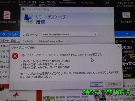Select okwavetest.xlsm desktop file label
The height and width of the screenshot is (101, 135).
tap(67, 3)
